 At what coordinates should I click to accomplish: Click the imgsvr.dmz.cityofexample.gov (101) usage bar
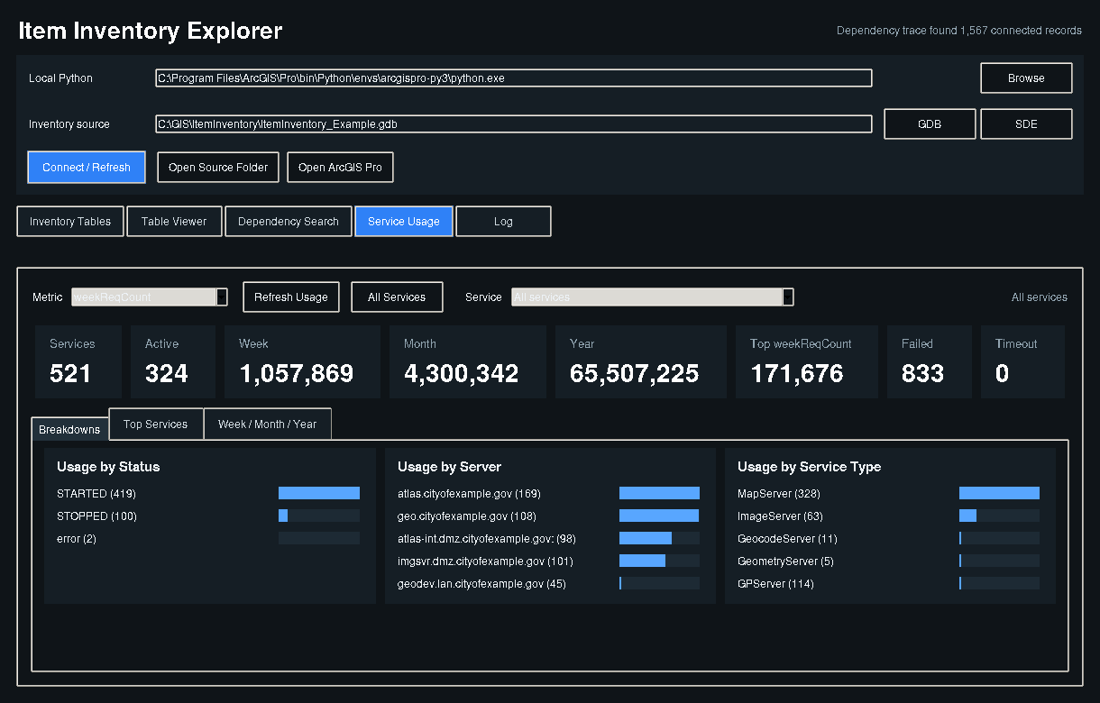point(659,561)
